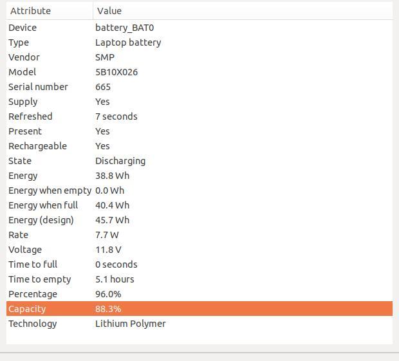399x361 pixels.
Task: Select the Model row showing 5B10X026
Action: pos(199,71)
